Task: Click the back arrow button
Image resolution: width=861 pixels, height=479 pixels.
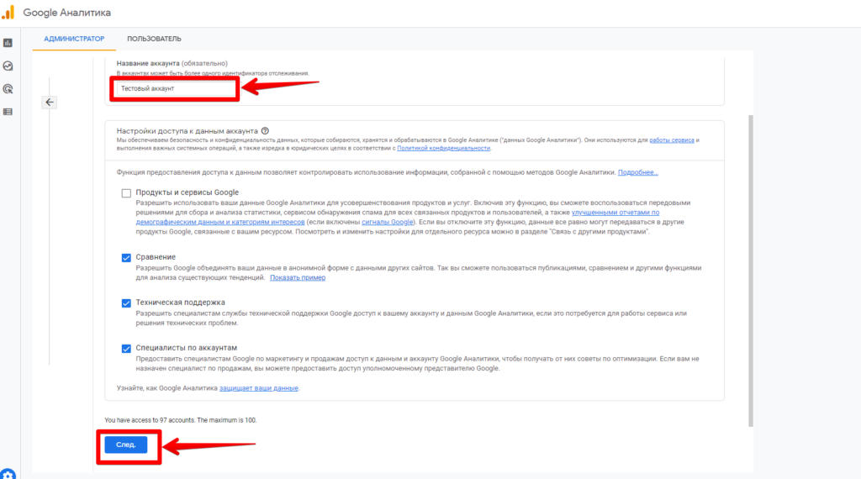Action: click(x=50, y=102)
